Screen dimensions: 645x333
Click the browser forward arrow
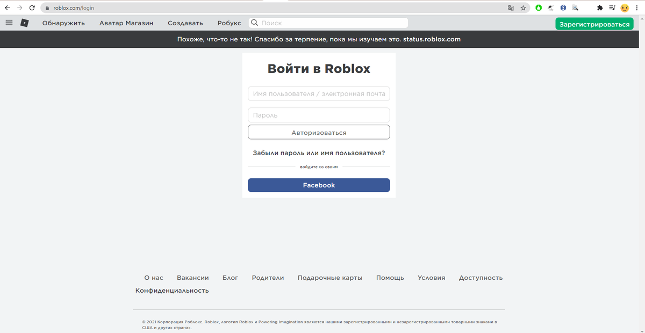coord(20,8)
